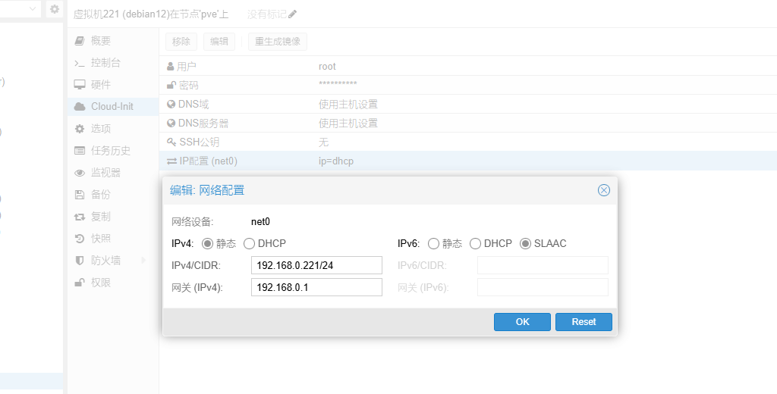Select the DNS域 row
Image resolution: width=777 pixels, height=394 pixels.
[x=468, y=104]
